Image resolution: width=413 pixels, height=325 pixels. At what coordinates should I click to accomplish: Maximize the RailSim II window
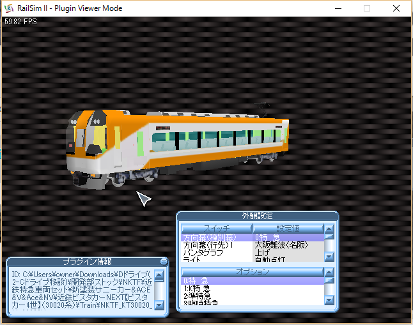pyautogui.click(x=366, y=8)
